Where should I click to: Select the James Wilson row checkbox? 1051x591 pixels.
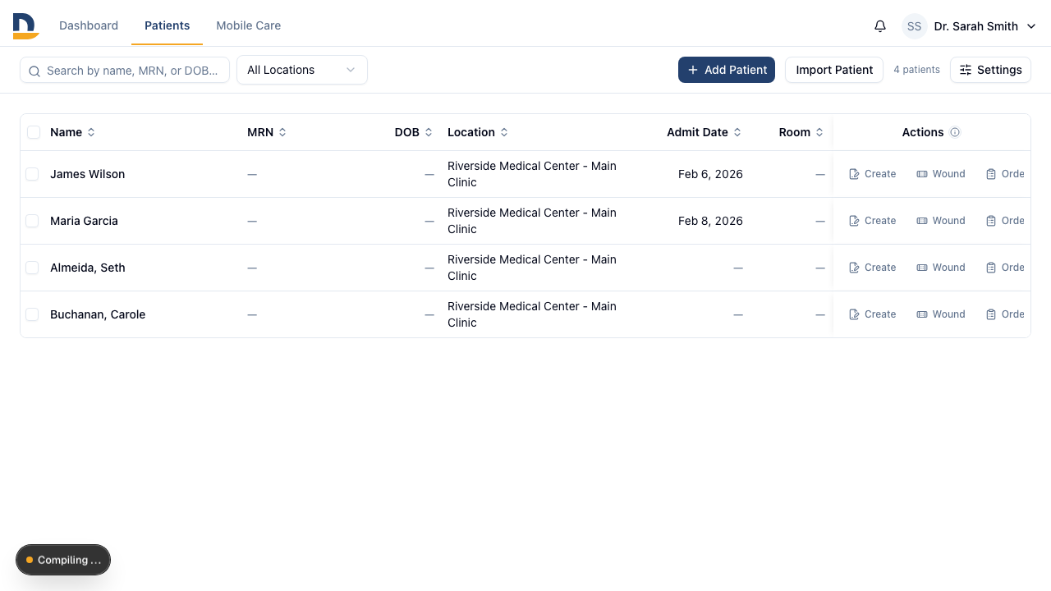32,174
